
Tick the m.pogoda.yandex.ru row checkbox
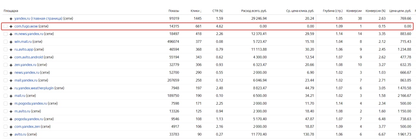tap(6, 104)
